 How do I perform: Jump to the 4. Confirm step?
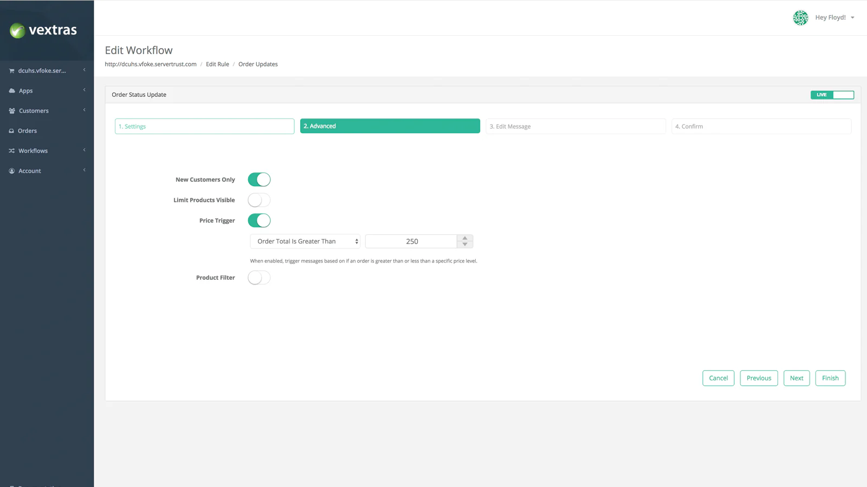point(761,127)
